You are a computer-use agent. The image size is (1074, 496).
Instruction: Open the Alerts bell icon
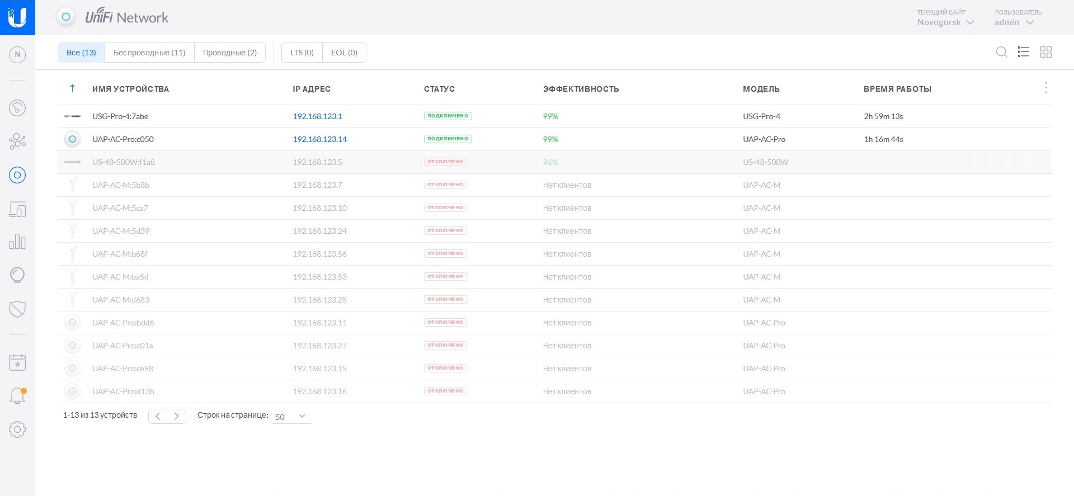[17, 396]
